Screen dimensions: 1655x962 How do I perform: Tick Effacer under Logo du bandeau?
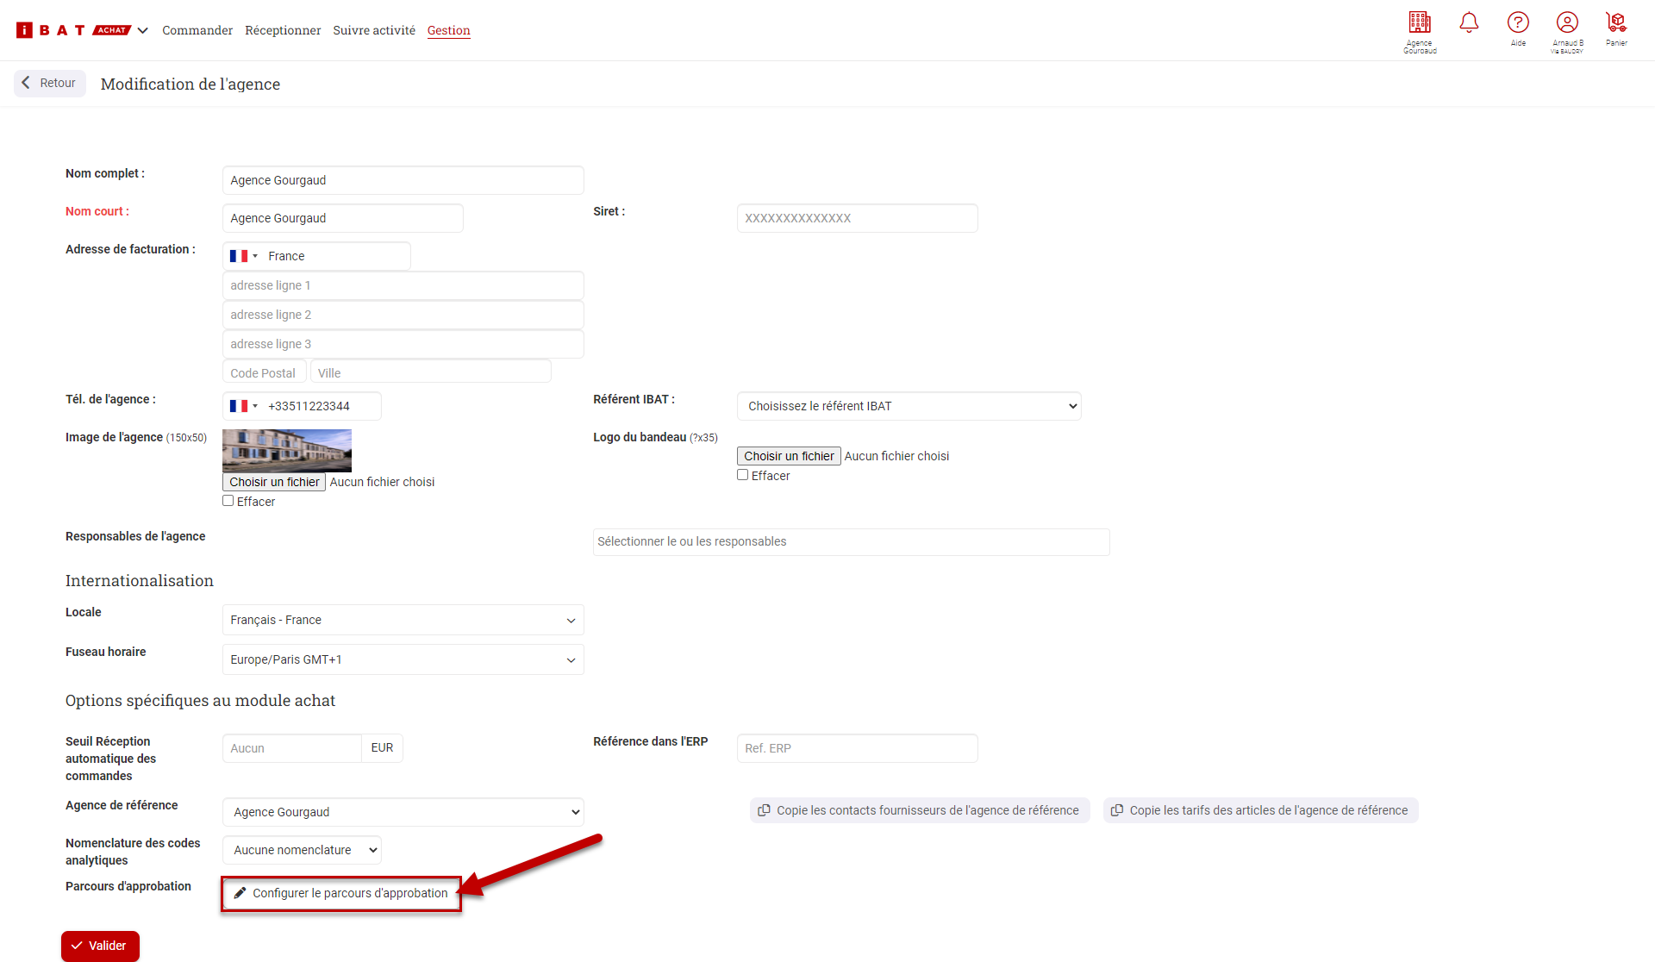point(743,475)
